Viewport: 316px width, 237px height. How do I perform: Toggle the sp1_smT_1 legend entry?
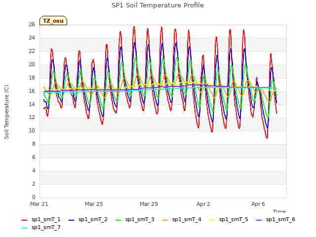tap(41, 219)
